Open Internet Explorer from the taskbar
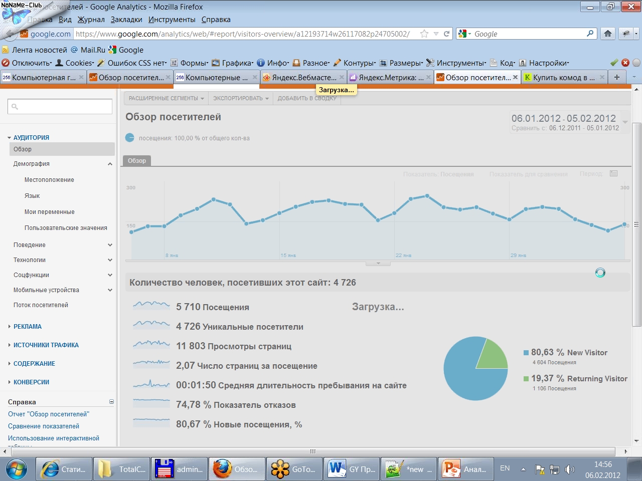Screen dimensions: 642x481 pyautogui.click(x=64, y=469)
